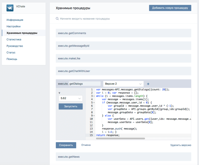Click code line 1 with messages.getDialogs
The image size is (199, 165).
pyautogui.click(x=133, y=90)
